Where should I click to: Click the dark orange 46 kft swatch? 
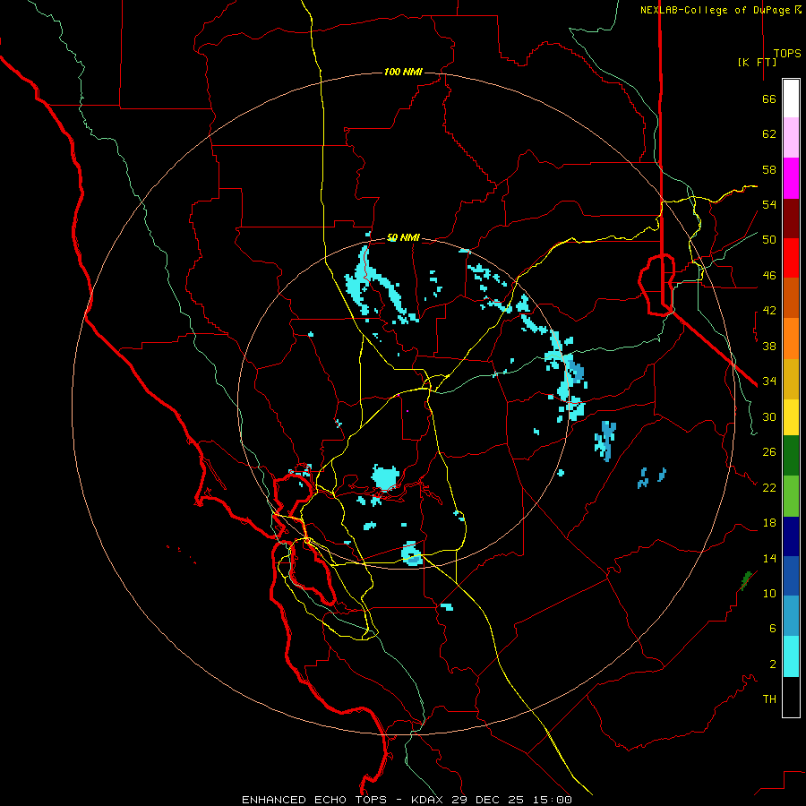(791, 298)
